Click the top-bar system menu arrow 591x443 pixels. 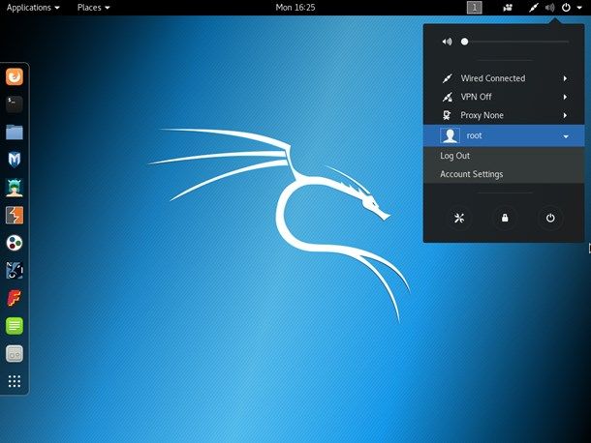click(x=579, y=7)
